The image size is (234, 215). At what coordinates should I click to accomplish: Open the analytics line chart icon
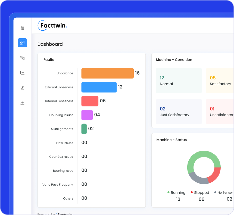[x=22, y=73]
